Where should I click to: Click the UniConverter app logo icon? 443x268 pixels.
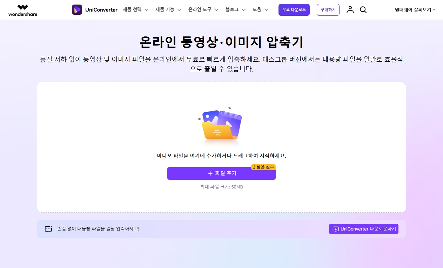(x=77, y=10)
